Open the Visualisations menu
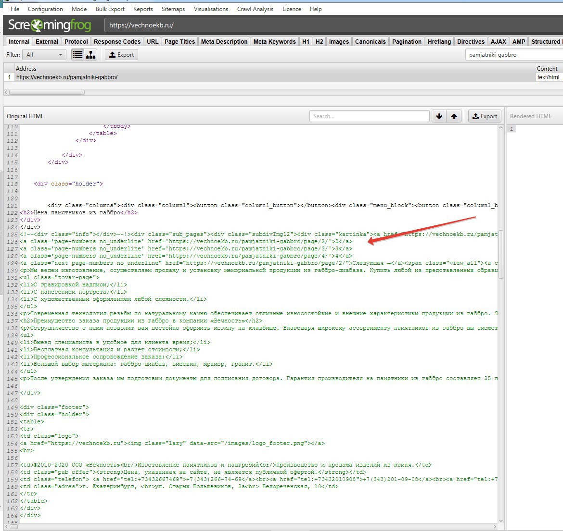 (211, 9)
